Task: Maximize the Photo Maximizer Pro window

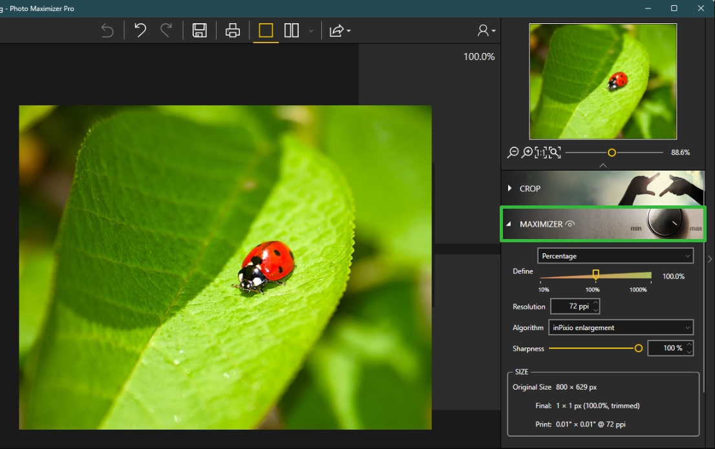Action: (x=674, y=8)
